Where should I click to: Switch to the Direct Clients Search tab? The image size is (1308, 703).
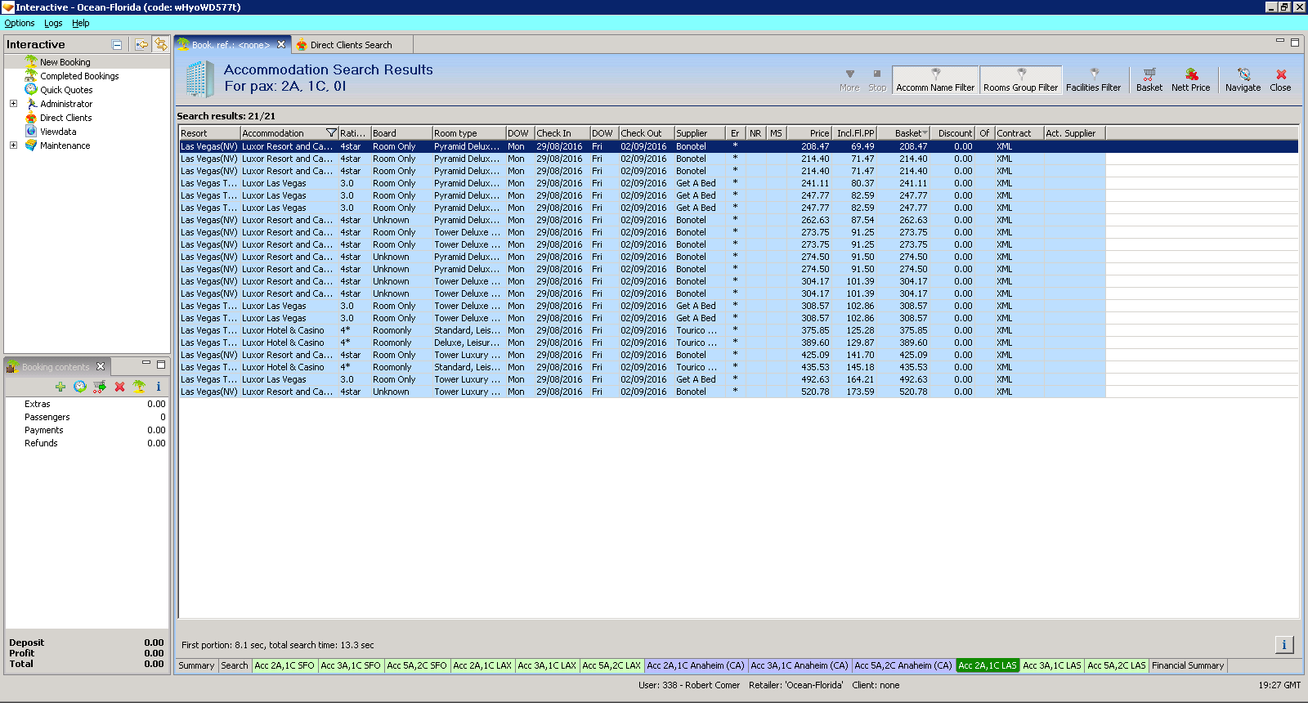click(350, 45)
